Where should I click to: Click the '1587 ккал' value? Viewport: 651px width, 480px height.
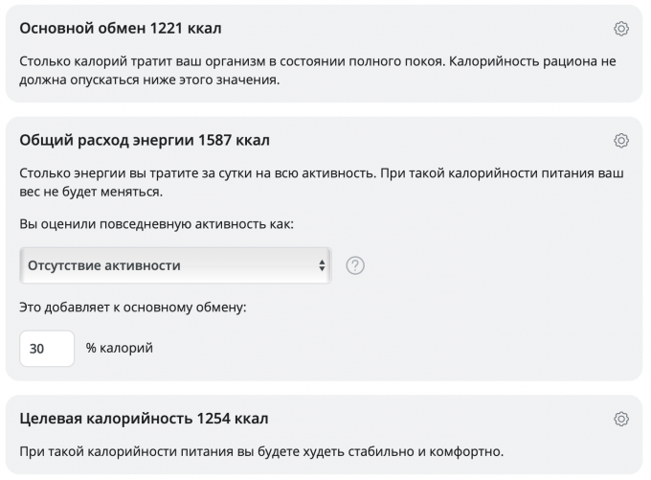[234, 141]
